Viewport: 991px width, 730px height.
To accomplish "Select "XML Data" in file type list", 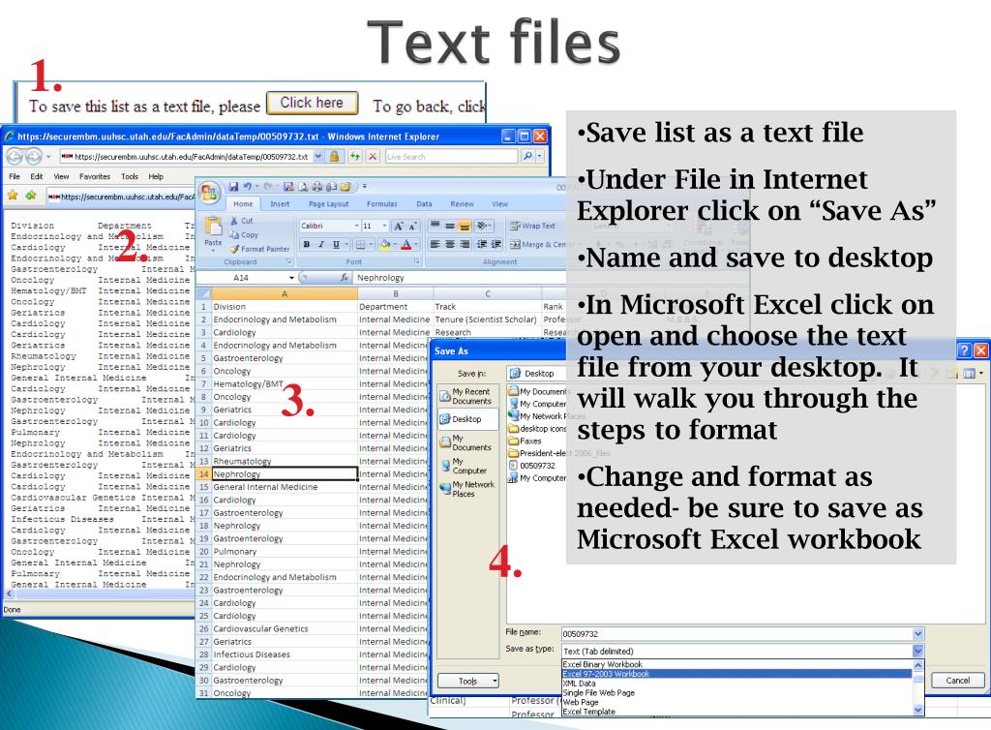I will (736, 684).
